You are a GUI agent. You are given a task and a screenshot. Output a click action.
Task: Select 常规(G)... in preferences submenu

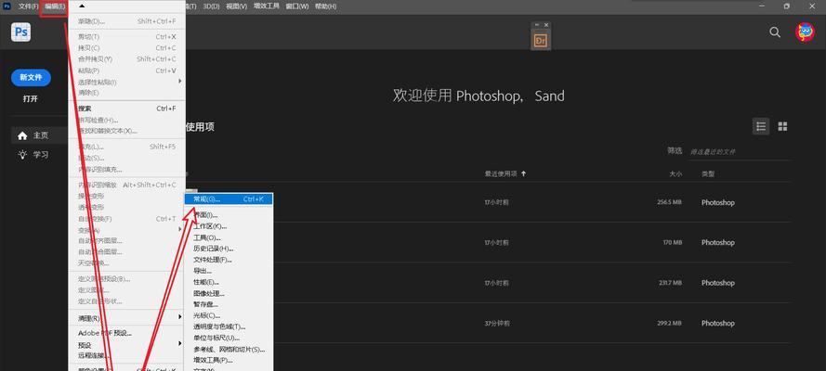click(x=228, y=199)
